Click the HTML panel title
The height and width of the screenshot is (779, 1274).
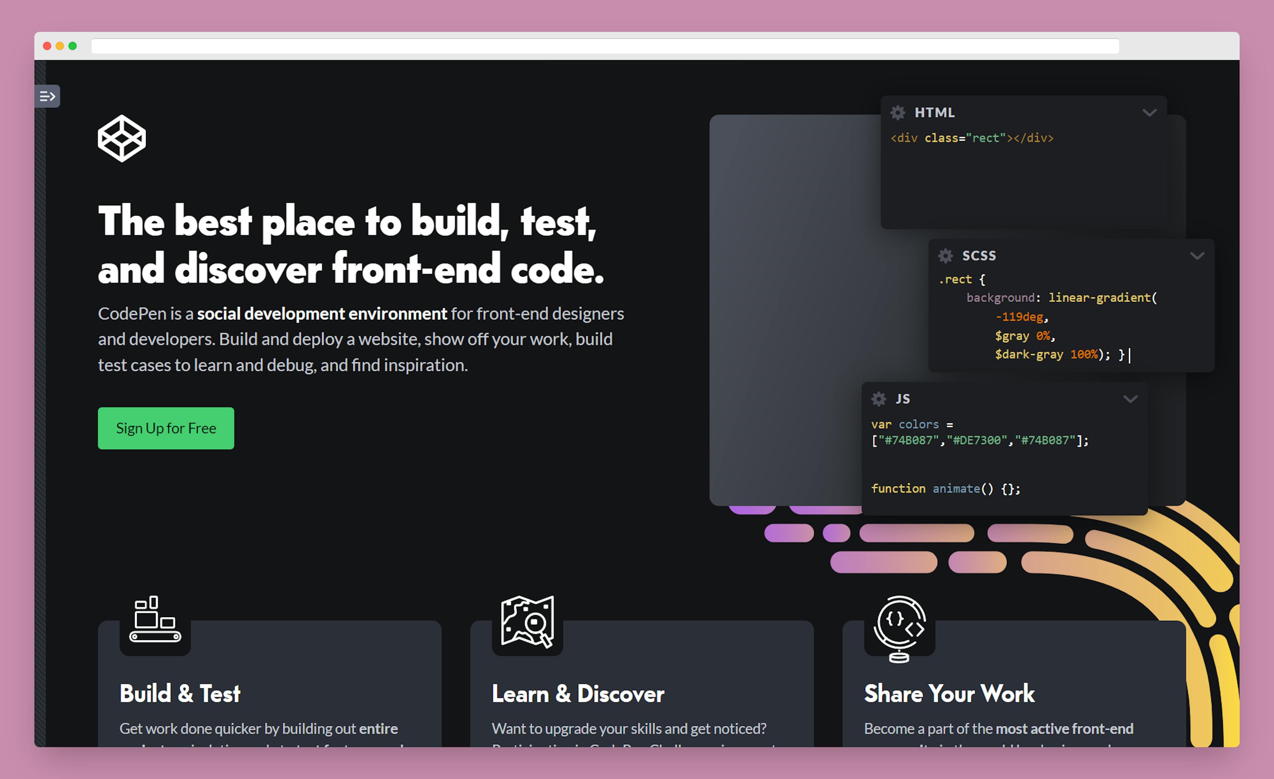[x=934, y=113]
